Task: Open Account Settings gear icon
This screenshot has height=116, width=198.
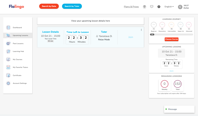Action: point(8,83)
